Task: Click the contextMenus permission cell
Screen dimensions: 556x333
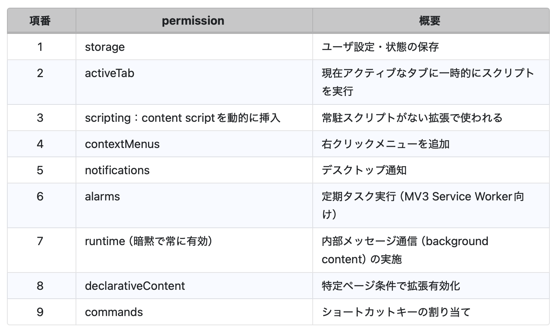Action: pos(122,144)
